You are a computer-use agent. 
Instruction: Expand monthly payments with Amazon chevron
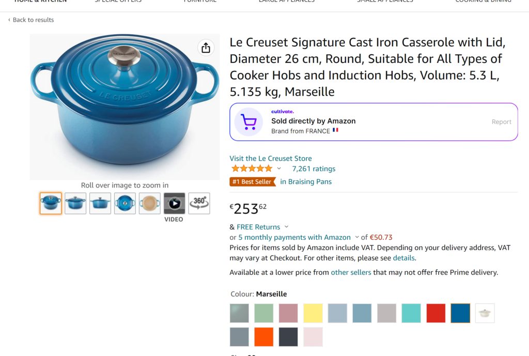[x=357, y=237]
